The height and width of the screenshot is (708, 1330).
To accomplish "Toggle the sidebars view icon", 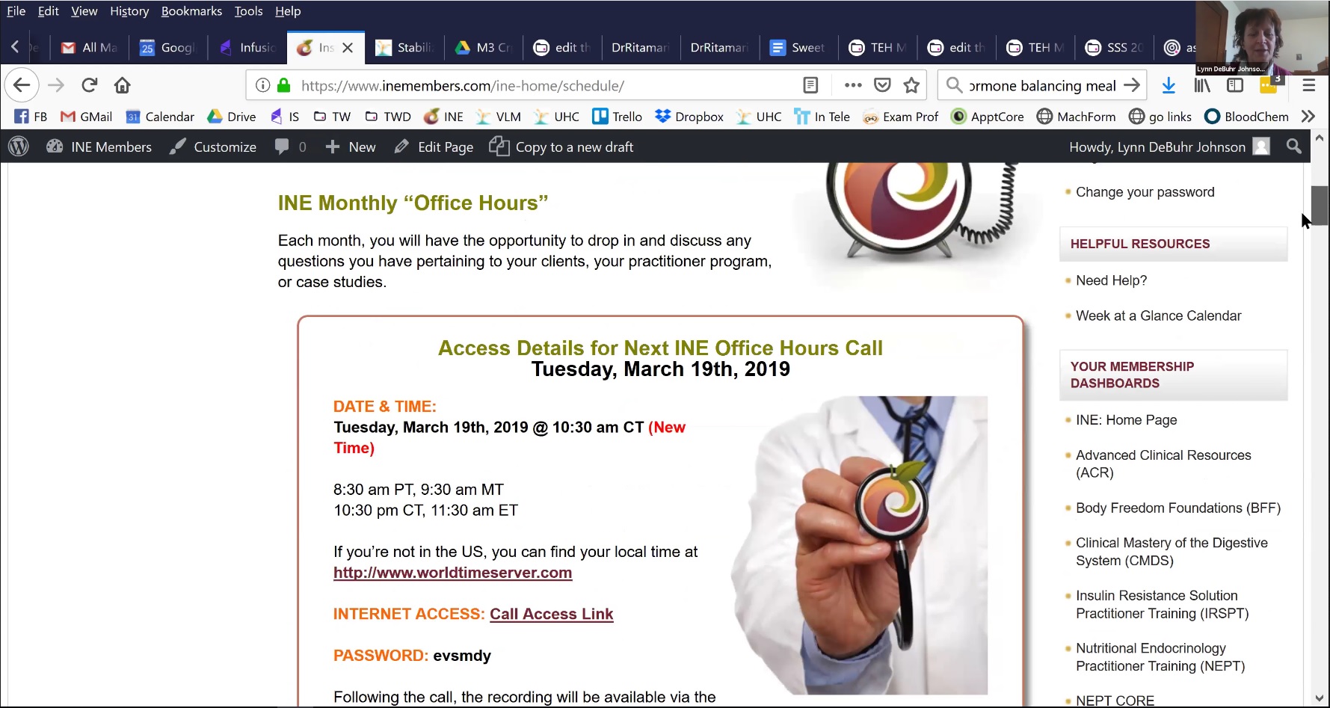I will click(x=1235, y=85).
